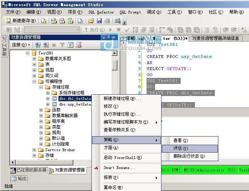Screen dimensions: 249x191
Task: Save the script with the floppy disk icon
Action: coord(99,21)
